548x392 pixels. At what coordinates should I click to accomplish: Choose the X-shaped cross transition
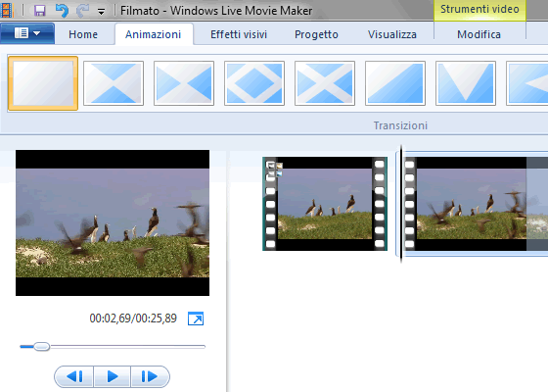click(325, 83)
